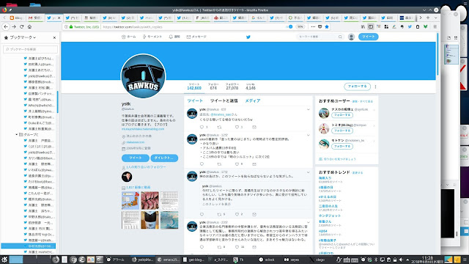This screenshot has width=469, height=264.
Task: Open the account avatar menu in Twitter header
Action: (x=352, y=37)
